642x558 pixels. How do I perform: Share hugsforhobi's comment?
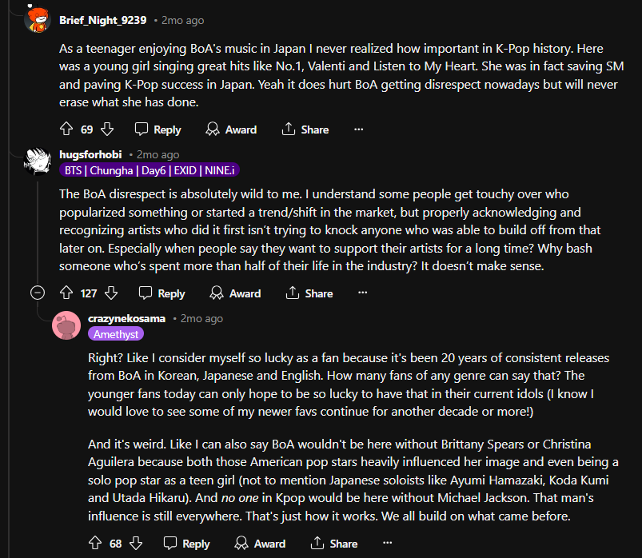pyautogui.click(x=309, y=293)
